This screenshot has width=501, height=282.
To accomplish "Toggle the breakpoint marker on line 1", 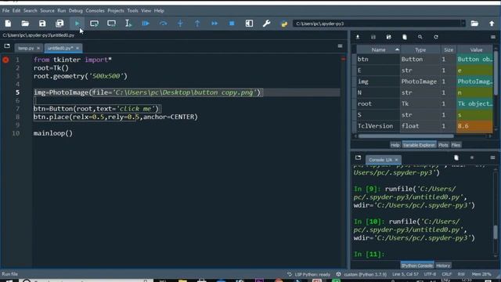I will tap(5, 60).
